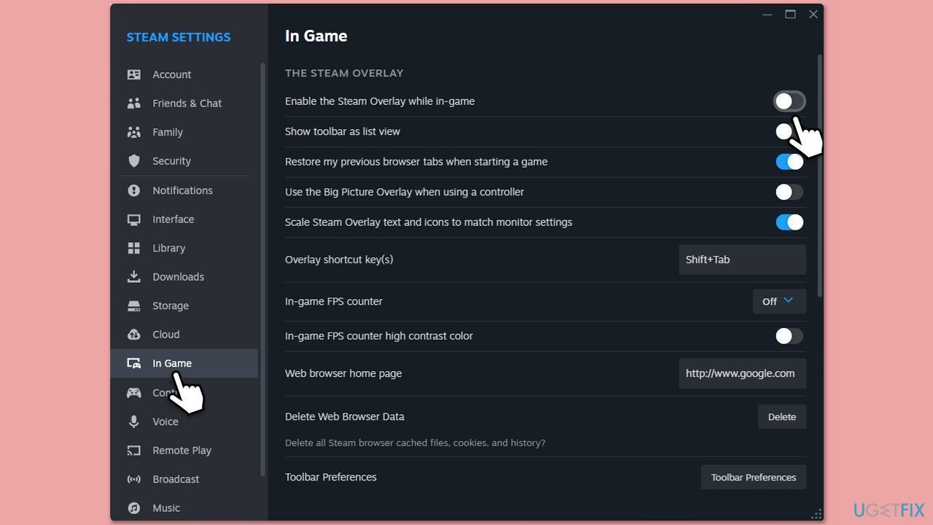Click the Friends & Chat icon
The width and height of the screenshot is (933, 525).
pyautogui.click(x=134, y=104)
